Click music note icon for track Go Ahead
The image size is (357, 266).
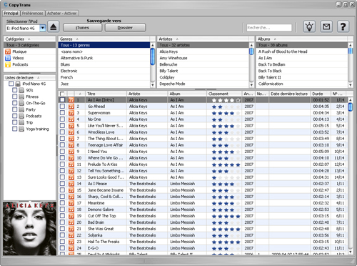click(71, 107)
